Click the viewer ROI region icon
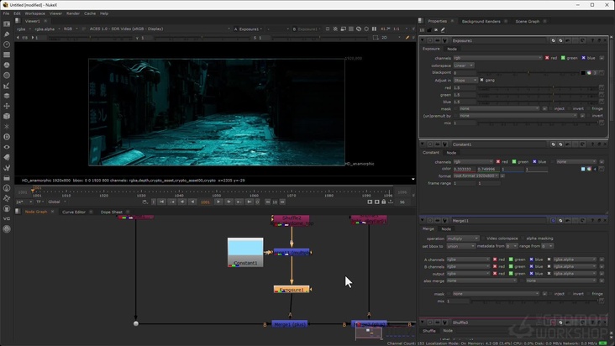Image resolution: width=615 pixels, height=346 pixels. [376, 38]
